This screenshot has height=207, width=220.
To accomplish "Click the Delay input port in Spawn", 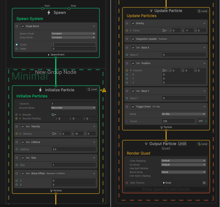I will click(17, 49).
